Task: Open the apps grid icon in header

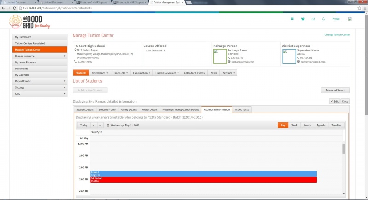Action: pos(292,19)
